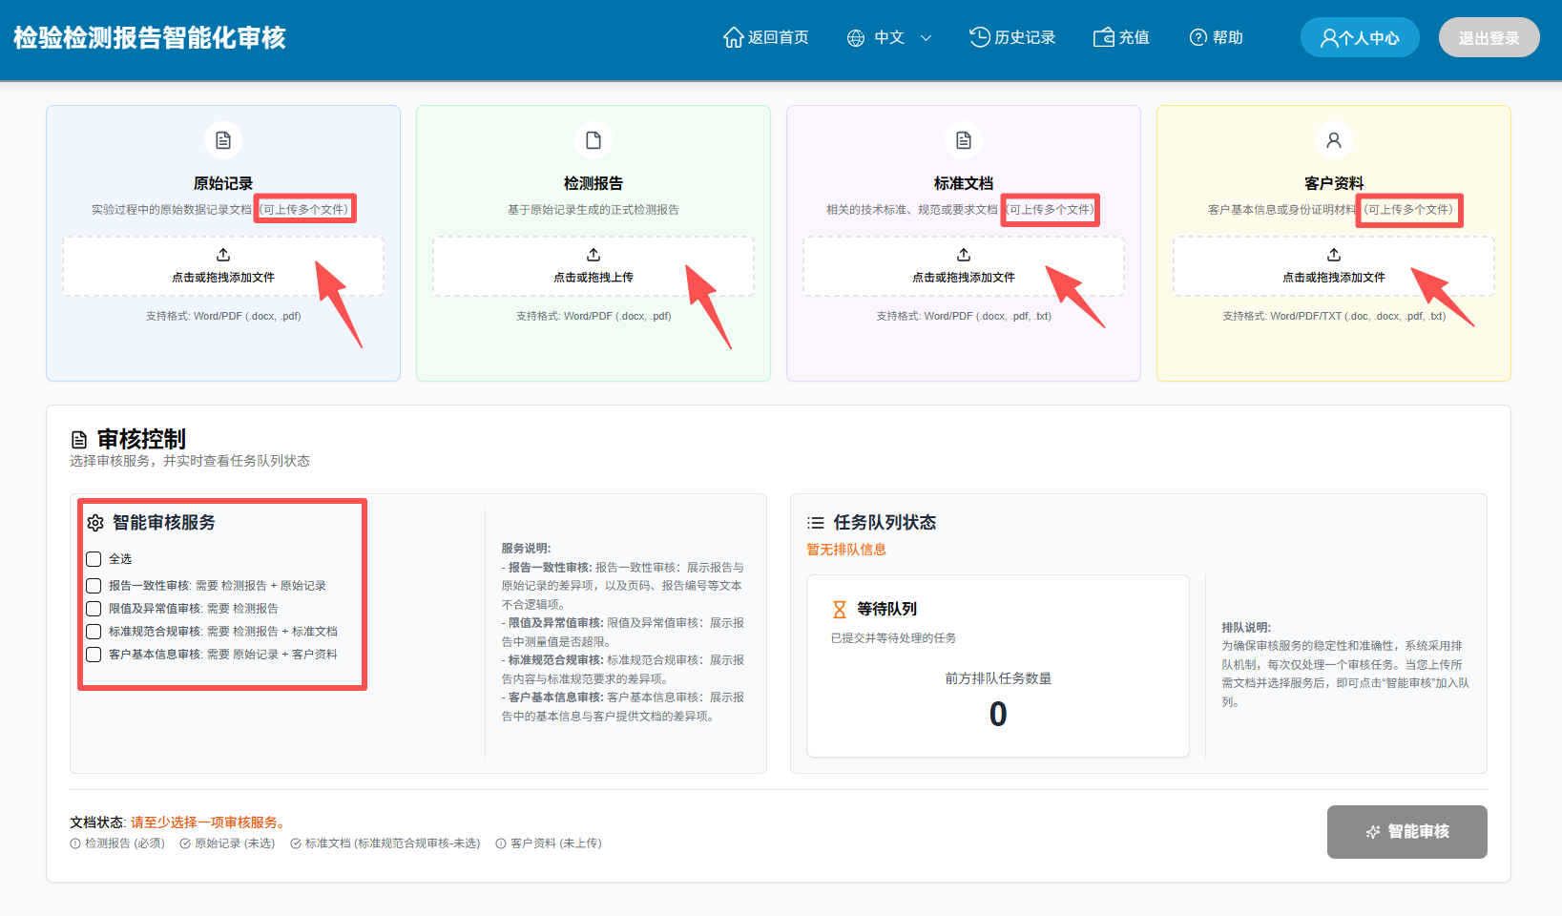Click the question mark 帮助 icon
1562x916 pixels.
click(1198, 37)
